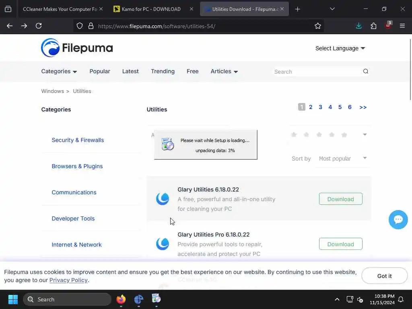This screenshot has height=309, width=412.
Task: Open the blue globe taskbar app
Action: (x=138, y=299)
